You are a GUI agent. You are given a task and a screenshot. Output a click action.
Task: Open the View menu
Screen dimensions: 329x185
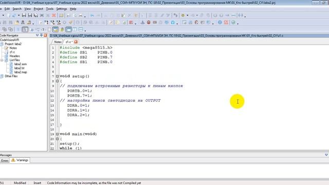(x=27, y=9)
